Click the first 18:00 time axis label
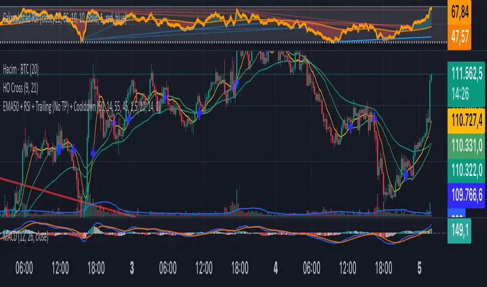487x287 pixels. click(96, 268)
